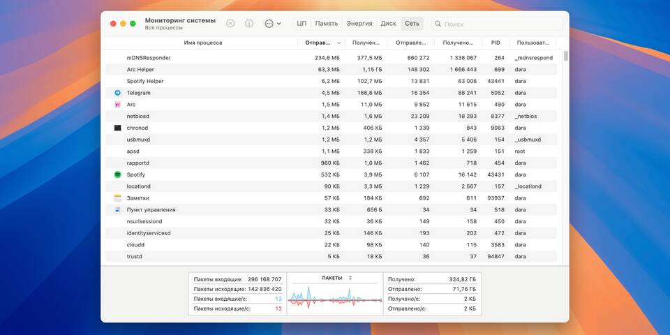Screen dimensions: 670x335
Task: Click the Все процессы subtitle
Action: click(163, 28)
